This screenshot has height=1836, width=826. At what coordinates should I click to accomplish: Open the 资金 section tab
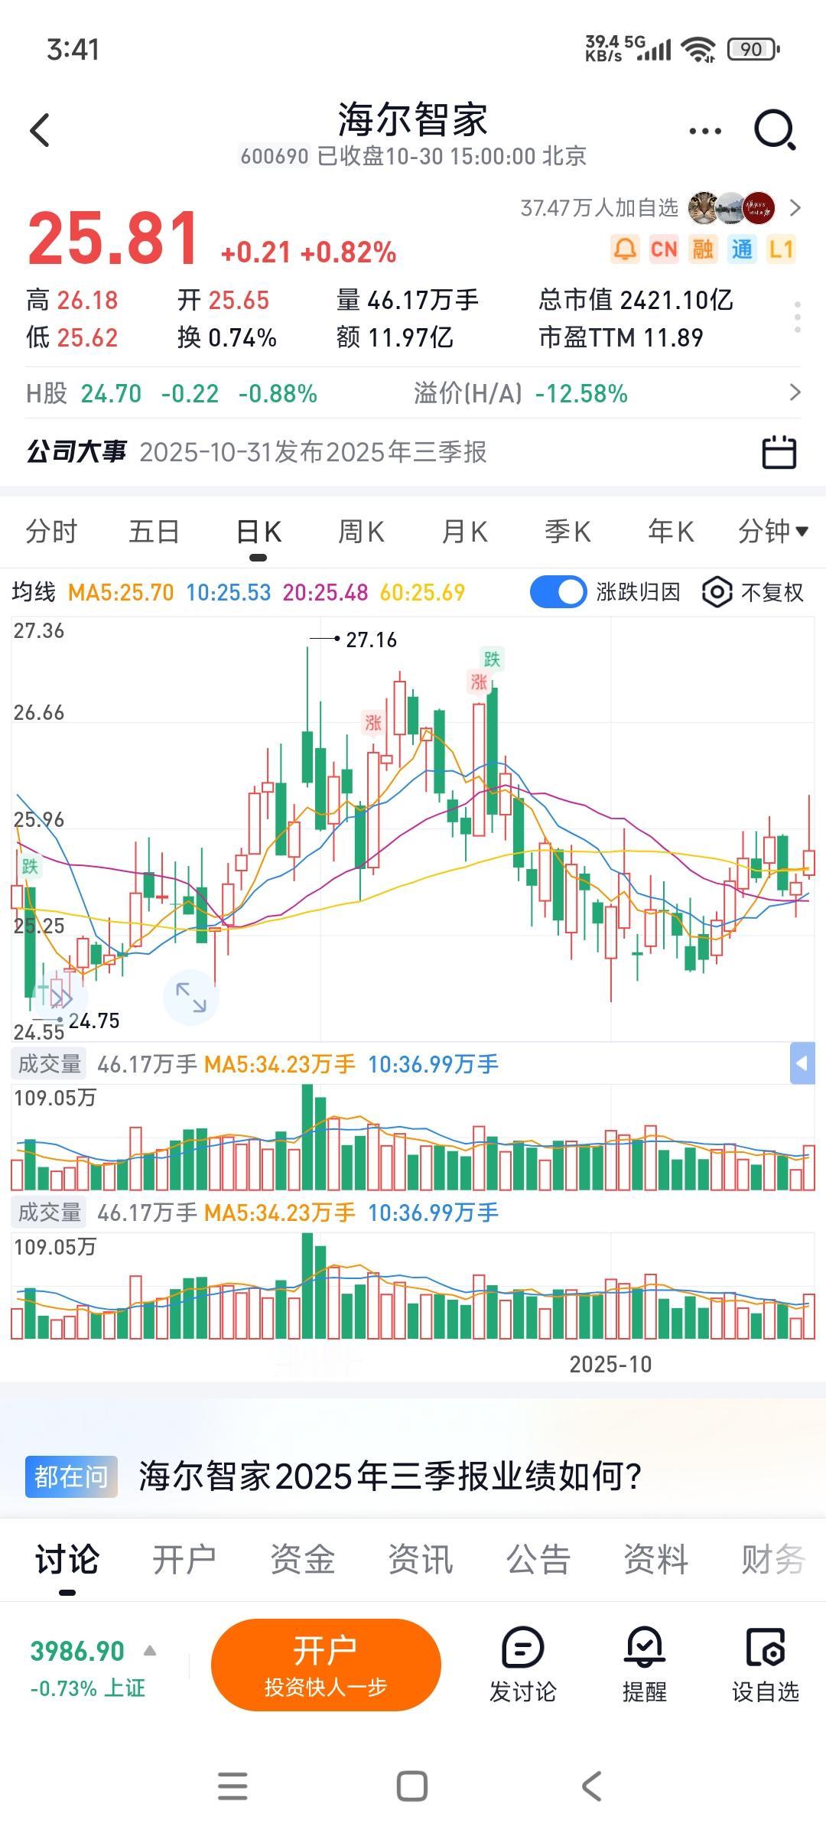(302, 1559)
